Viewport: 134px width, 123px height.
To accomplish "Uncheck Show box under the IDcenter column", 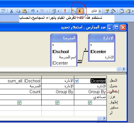I will pyautogui.click(x=90, y=103).
